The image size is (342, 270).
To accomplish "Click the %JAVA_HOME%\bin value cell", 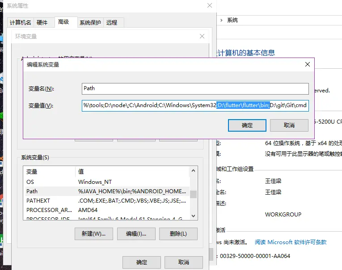I will pos(132,191).
